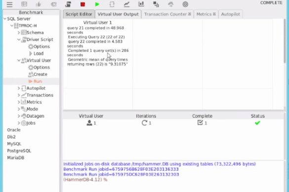This screenshot has width=289, height=192.
Task: Expand the Datagen tree node
Action: pos(19,116)
